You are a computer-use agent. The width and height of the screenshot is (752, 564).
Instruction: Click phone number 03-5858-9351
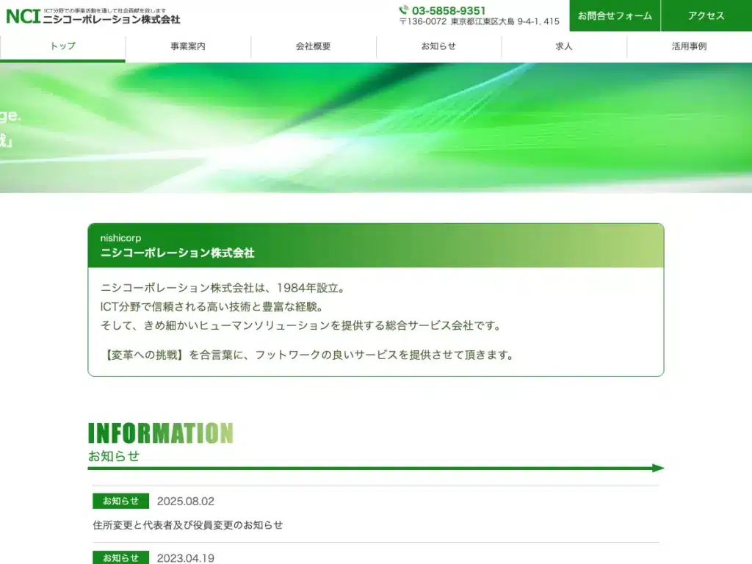[449, 10]
